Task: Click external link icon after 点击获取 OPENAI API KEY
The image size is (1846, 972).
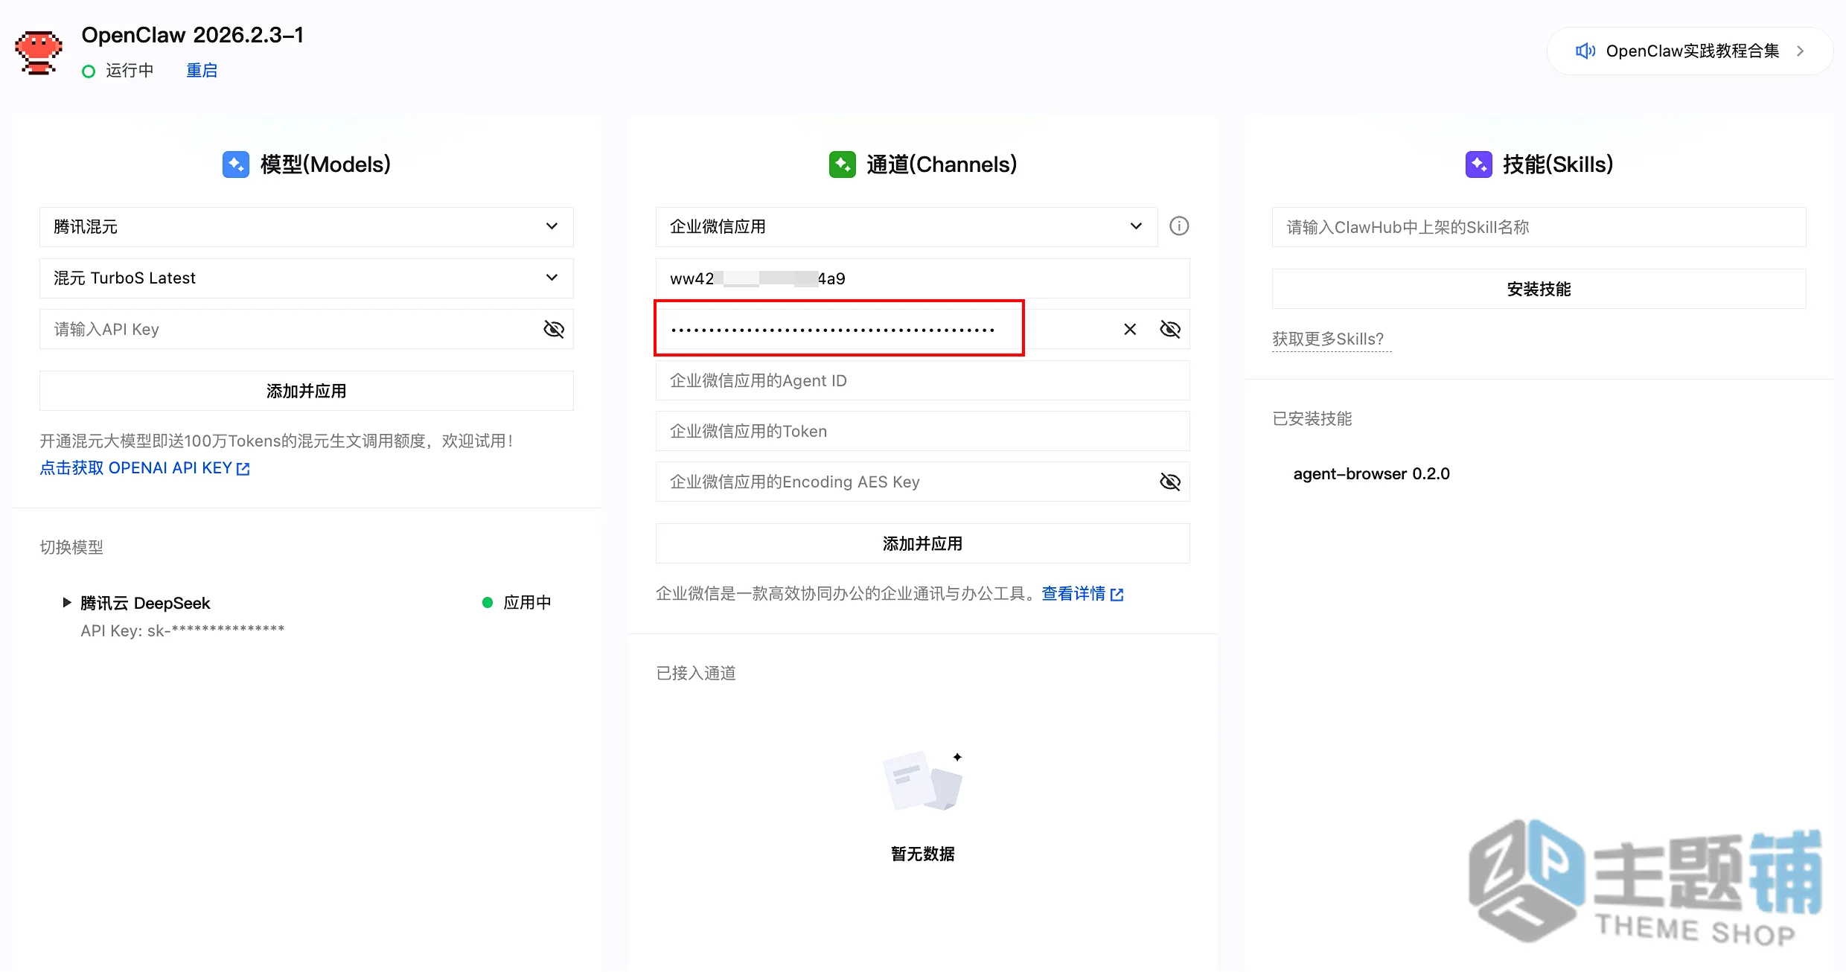Action: pos(243,469)
